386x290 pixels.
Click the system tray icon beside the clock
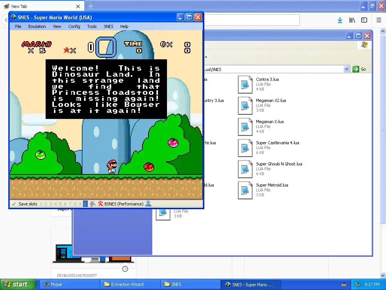(358, 284)
